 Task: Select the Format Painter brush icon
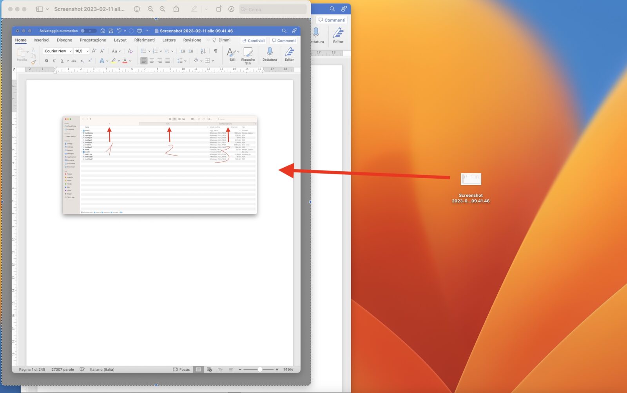[x=33, y=62]
